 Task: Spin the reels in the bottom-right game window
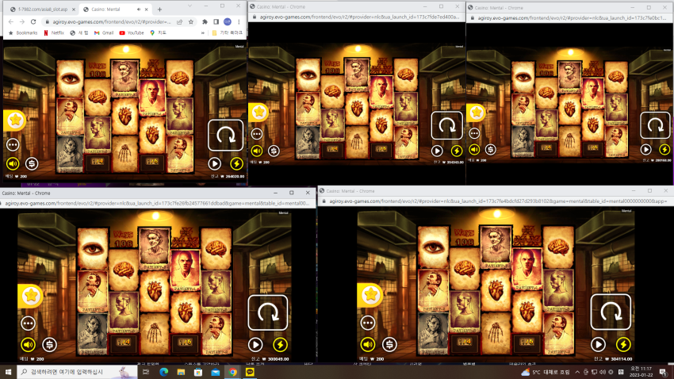click(x=611, y=312)
